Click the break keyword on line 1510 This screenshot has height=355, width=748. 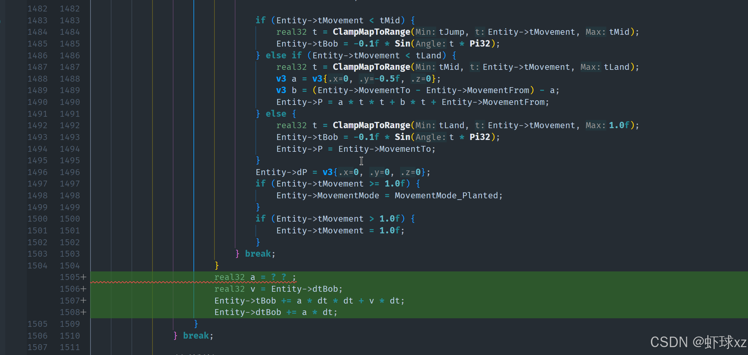coord(196,336)
